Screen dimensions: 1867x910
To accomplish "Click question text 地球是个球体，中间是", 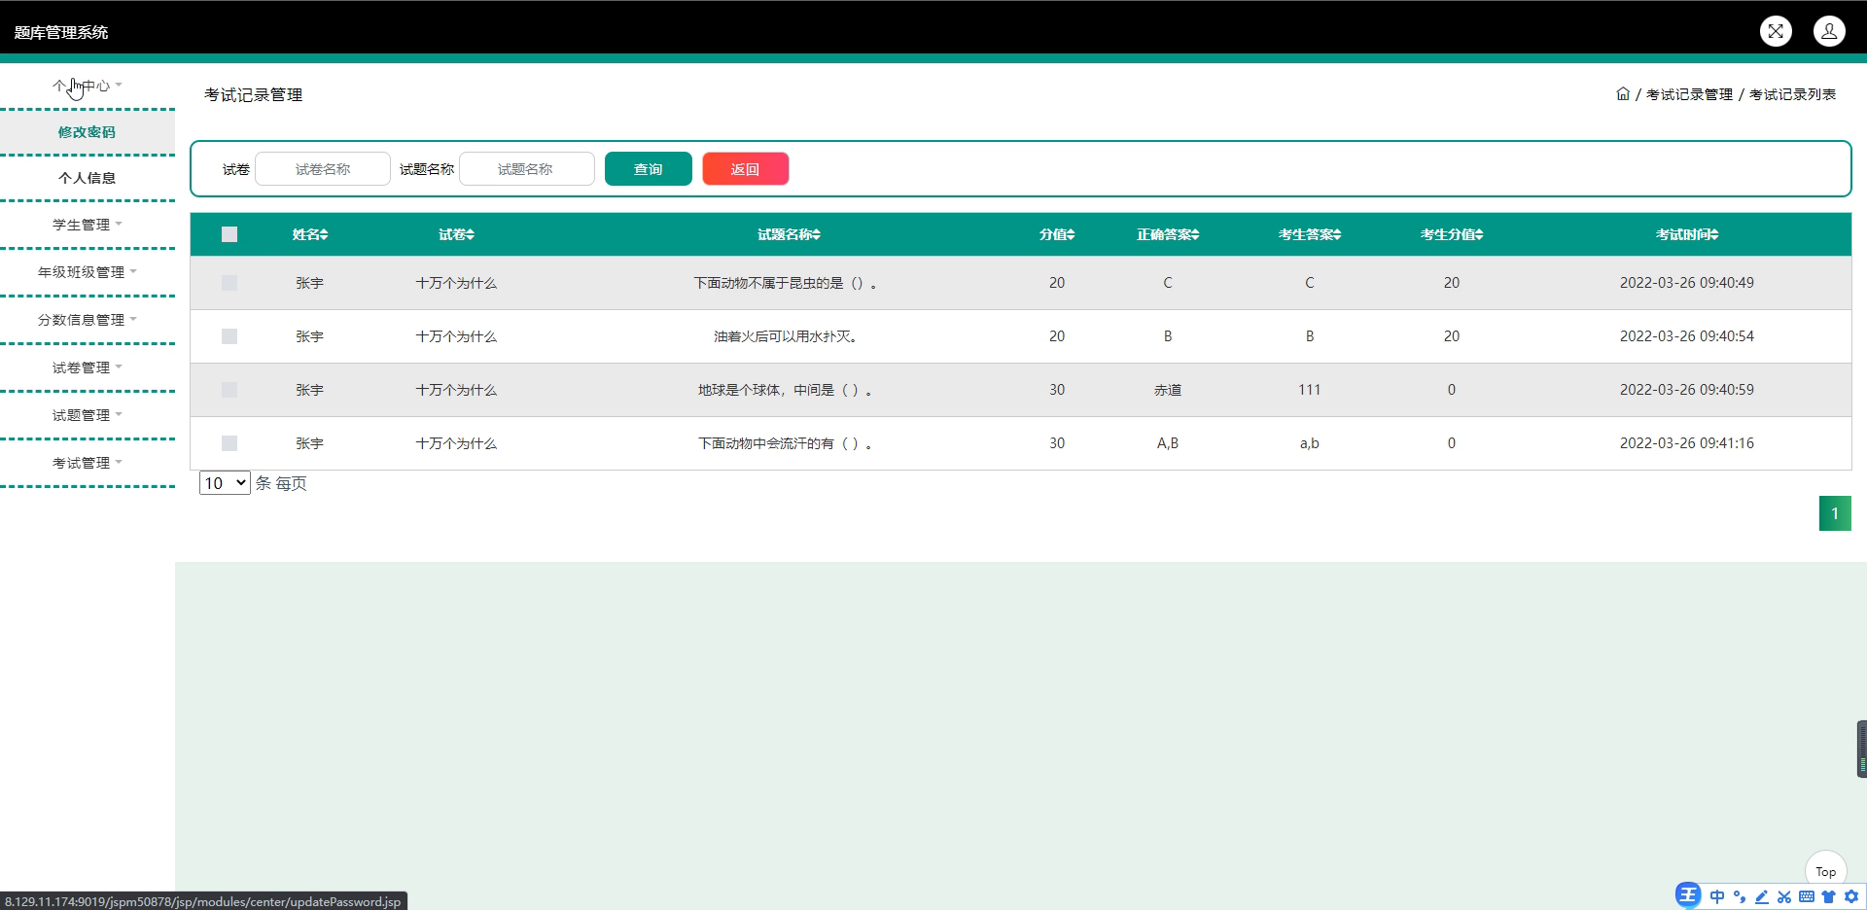I will click(786, 390).
